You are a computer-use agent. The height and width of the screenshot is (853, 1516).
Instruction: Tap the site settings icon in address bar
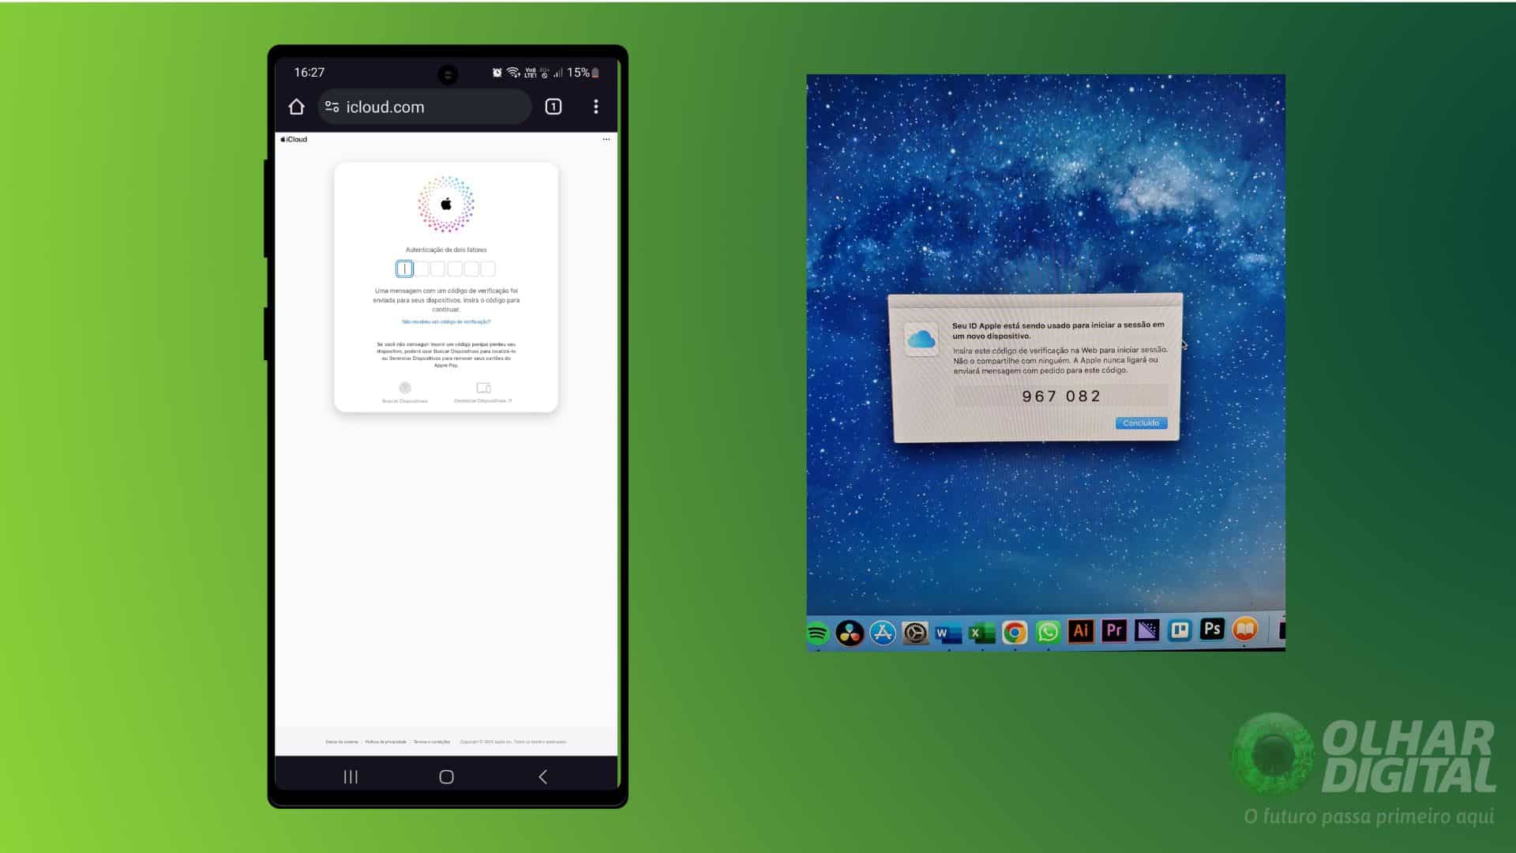[x=332, y=107]
